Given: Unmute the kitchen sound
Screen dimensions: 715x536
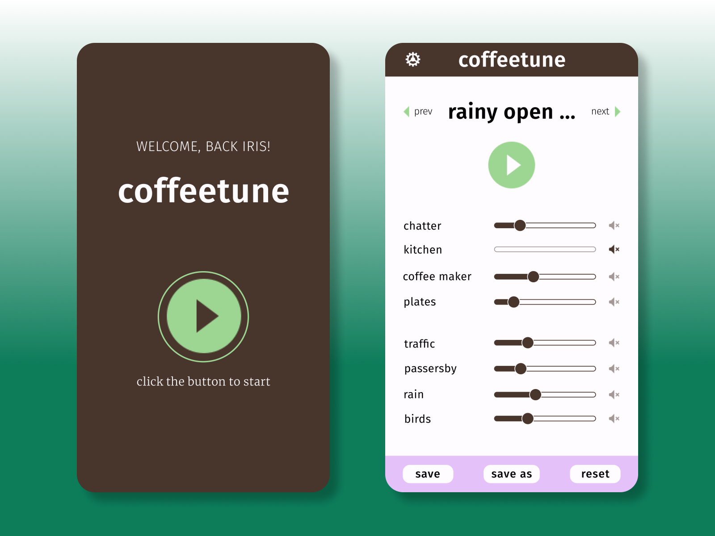Looking at the screenshot, I should [614, 249].
